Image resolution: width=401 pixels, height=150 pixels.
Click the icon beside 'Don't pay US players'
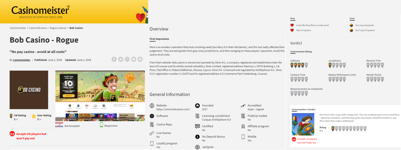[x=351, y=30]
